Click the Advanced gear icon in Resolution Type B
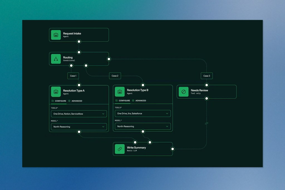285x190 pixels. [133, 101]
